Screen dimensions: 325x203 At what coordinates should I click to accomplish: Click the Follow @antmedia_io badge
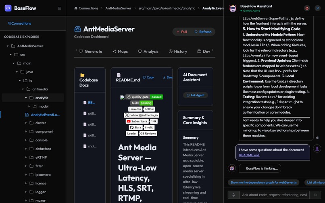(x=142, y=115)
